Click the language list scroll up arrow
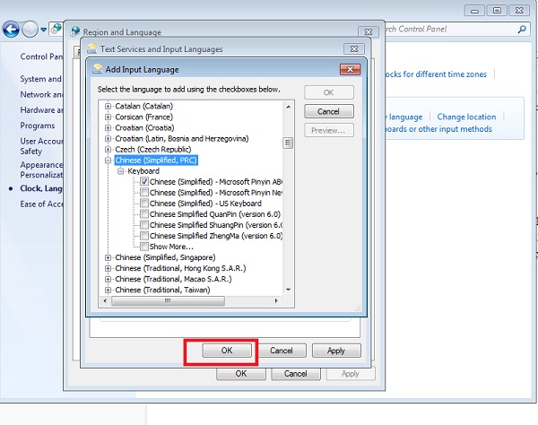Image resolution: width=538 pixels, height=425 pixels. 288,107
